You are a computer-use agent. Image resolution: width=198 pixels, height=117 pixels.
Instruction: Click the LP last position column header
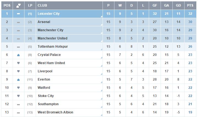[x=30, y=5]
